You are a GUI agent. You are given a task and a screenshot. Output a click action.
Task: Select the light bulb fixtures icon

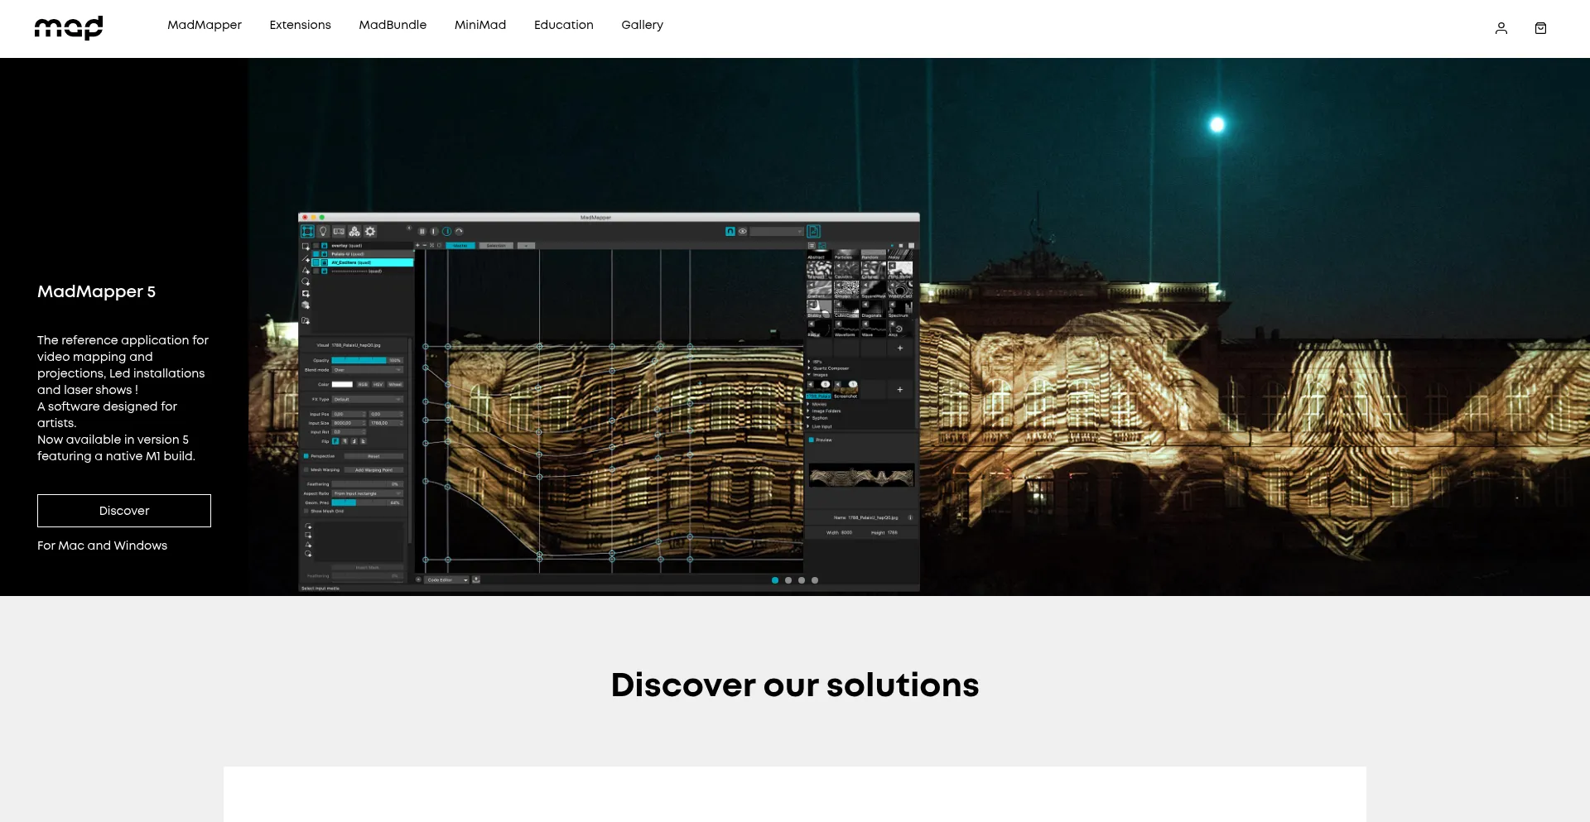tap(323, 232)
